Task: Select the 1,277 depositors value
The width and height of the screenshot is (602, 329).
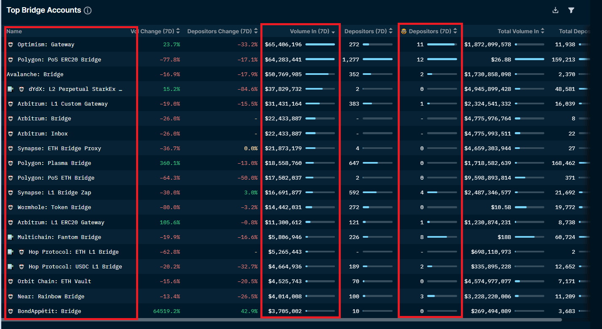Action: 351,60
